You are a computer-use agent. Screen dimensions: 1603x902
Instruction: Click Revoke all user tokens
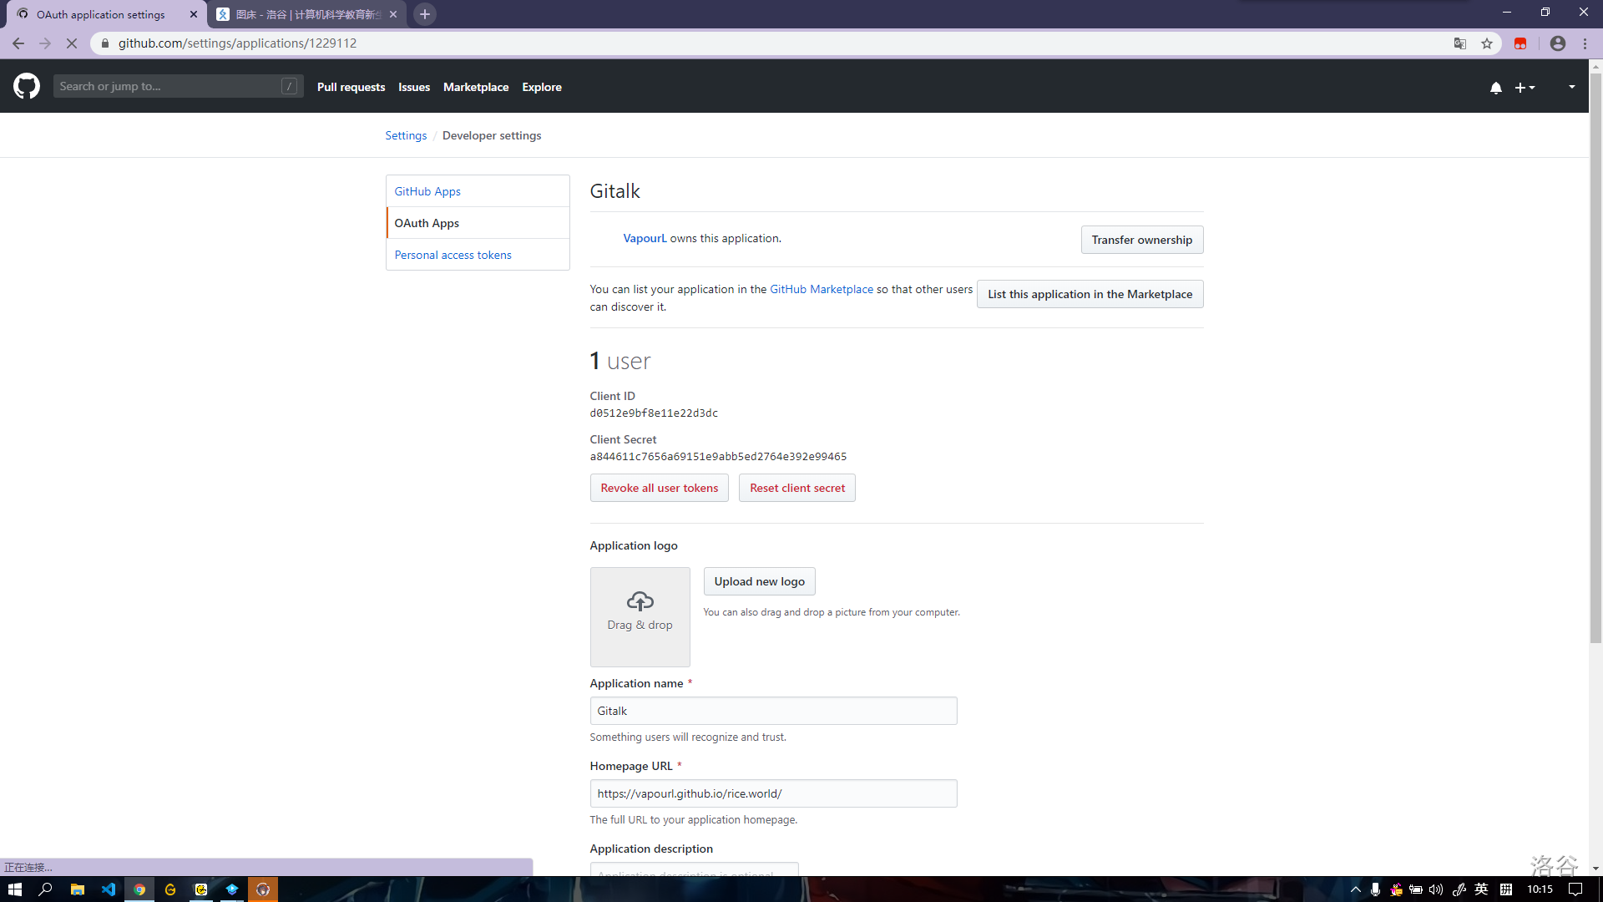click(x=659, y=488)
